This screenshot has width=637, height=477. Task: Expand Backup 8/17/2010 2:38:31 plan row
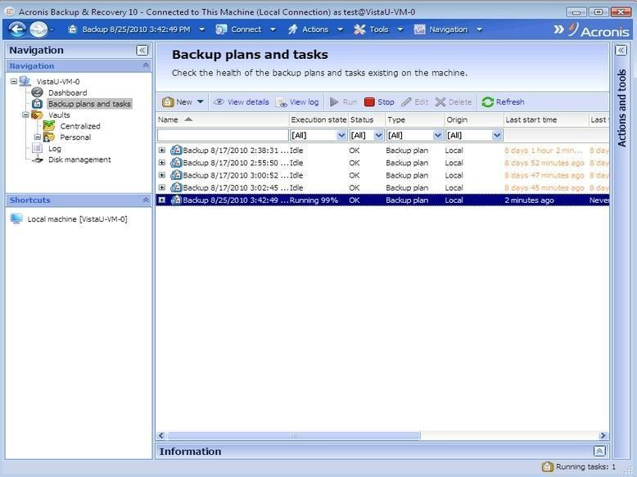click(x=161, y=151)
